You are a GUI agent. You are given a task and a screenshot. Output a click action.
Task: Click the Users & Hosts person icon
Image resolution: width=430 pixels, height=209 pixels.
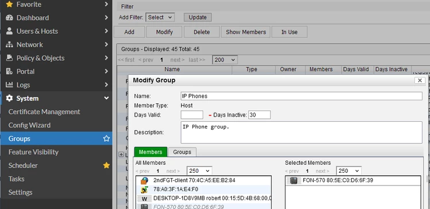[9, 31]
